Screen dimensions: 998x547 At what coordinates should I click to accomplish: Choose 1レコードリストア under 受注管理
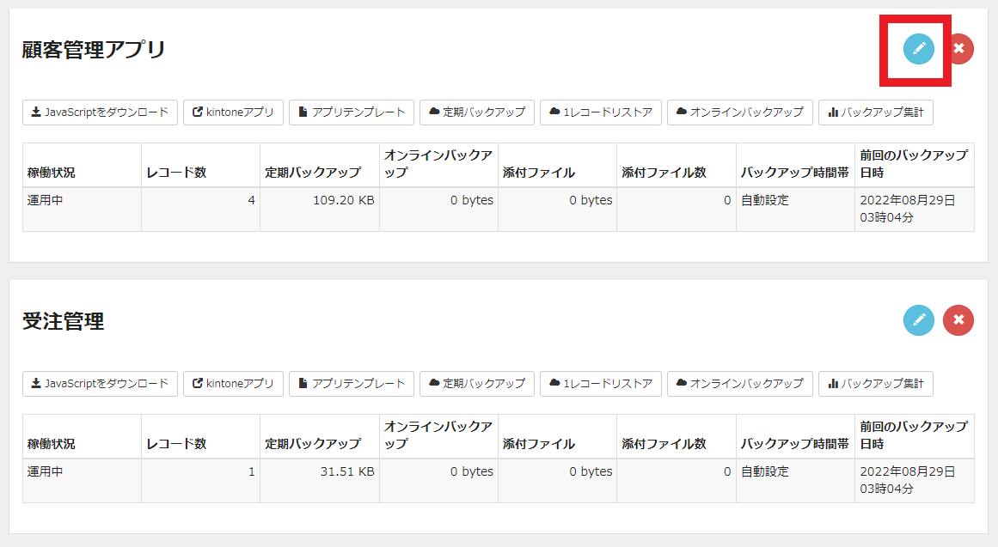[601, 384]
